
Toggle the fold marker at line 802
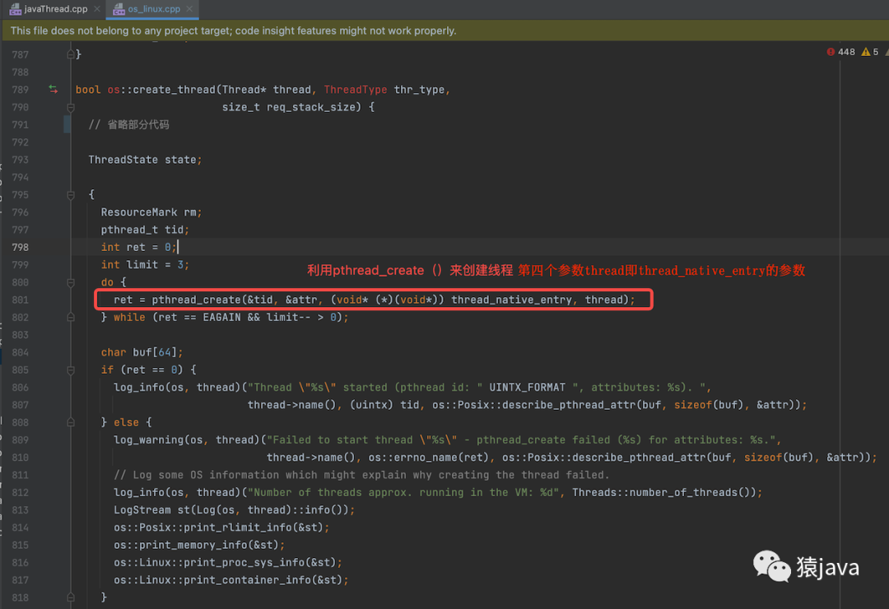(71, 318)
